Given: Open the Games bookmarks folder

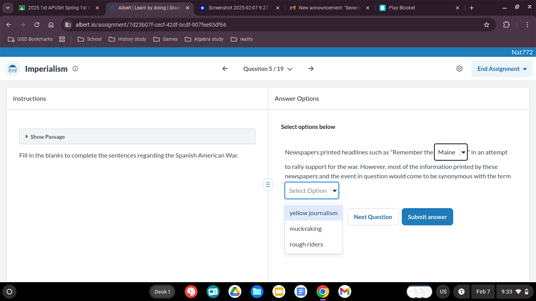Looking at the screenshot, I should point(166,39).
